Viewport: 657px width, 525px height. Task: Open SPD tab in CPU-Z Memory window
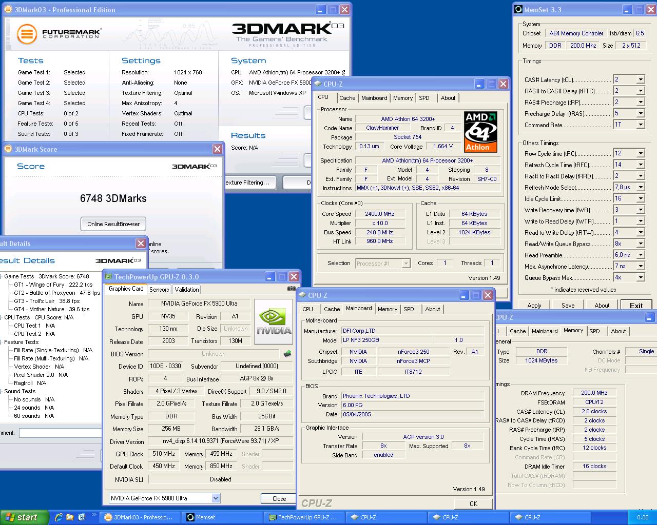(594, 331)
